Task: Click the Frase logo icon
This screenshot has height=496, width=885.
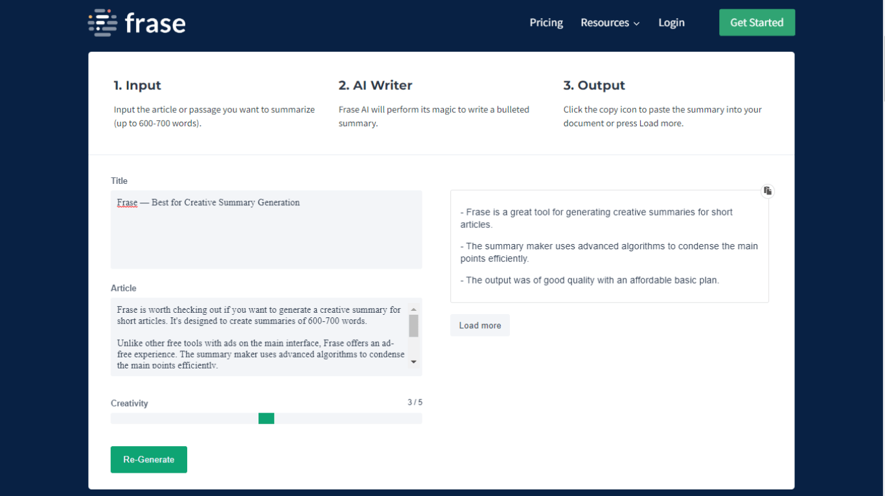Action: (x=102, y=23)
